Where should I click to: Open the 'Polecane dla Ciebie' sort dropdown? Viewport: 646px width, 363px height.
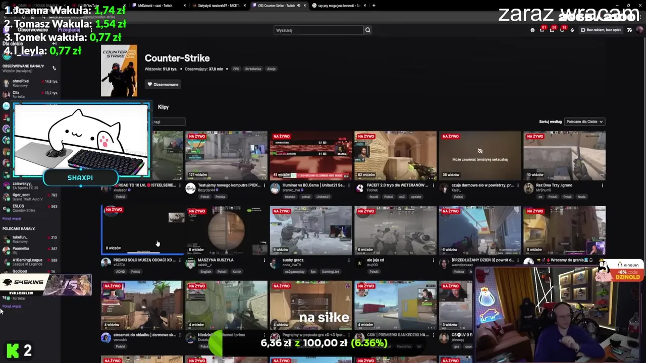[584, 122]
